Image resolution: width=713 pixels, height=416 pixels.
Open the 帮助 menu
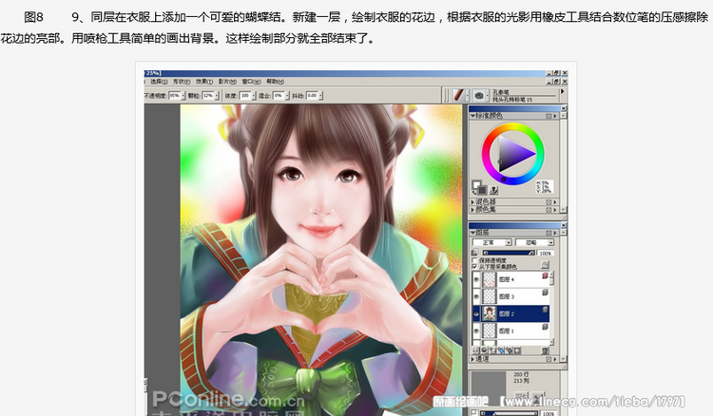coord(275,82)
